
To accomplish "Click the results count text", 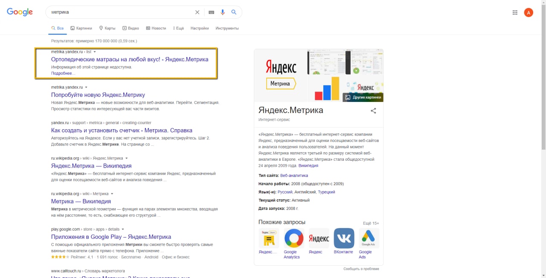I will (94, 41).
